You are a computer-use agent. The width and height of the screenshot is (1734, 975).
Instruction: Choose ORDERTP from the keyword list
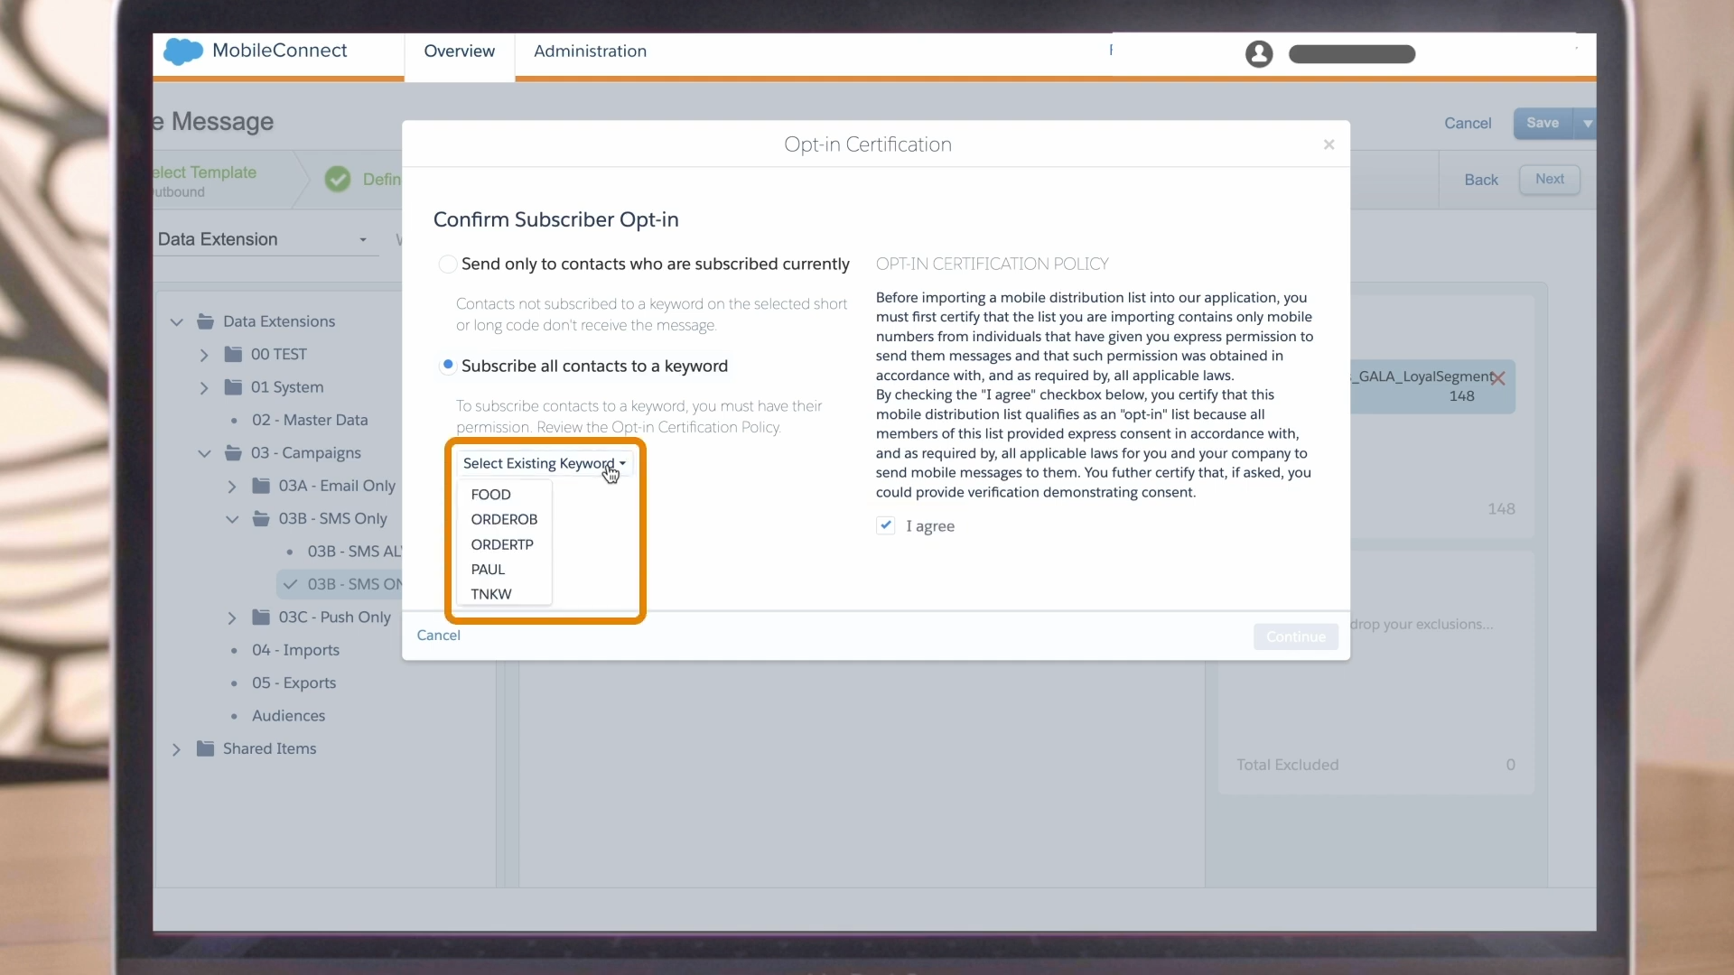click(x=504, y=545)
